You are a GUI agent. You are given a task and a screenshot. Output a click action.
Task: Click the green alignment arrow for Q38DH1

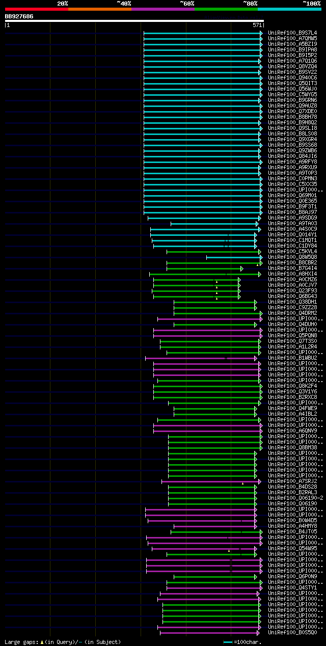point(215,302)
